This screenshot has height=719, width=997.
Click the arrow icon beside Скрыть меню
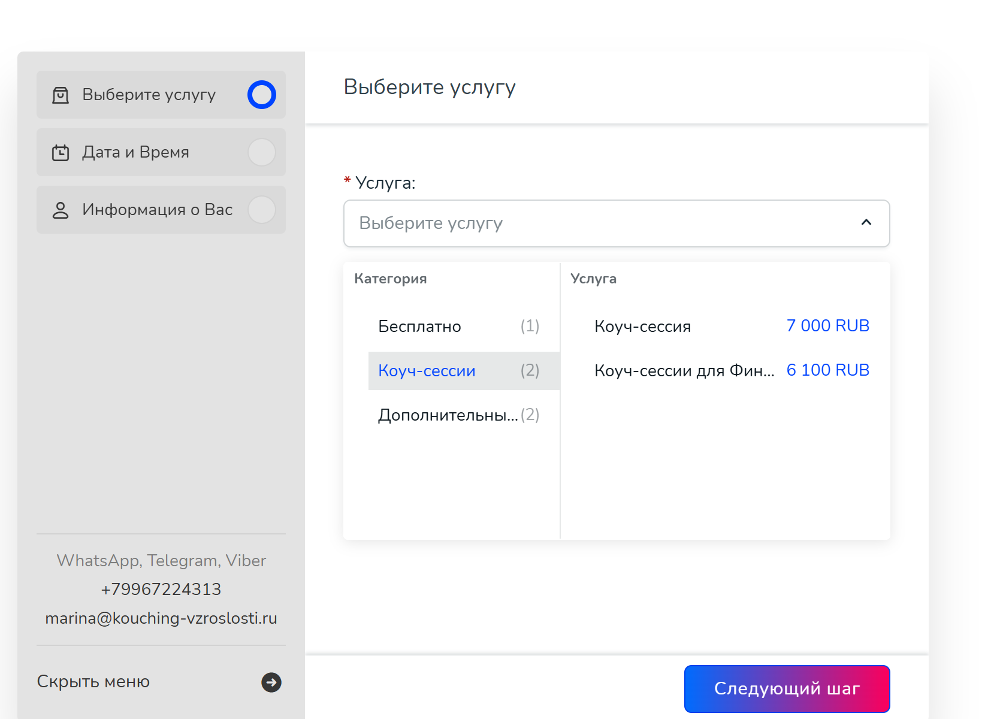click(271, 682)
